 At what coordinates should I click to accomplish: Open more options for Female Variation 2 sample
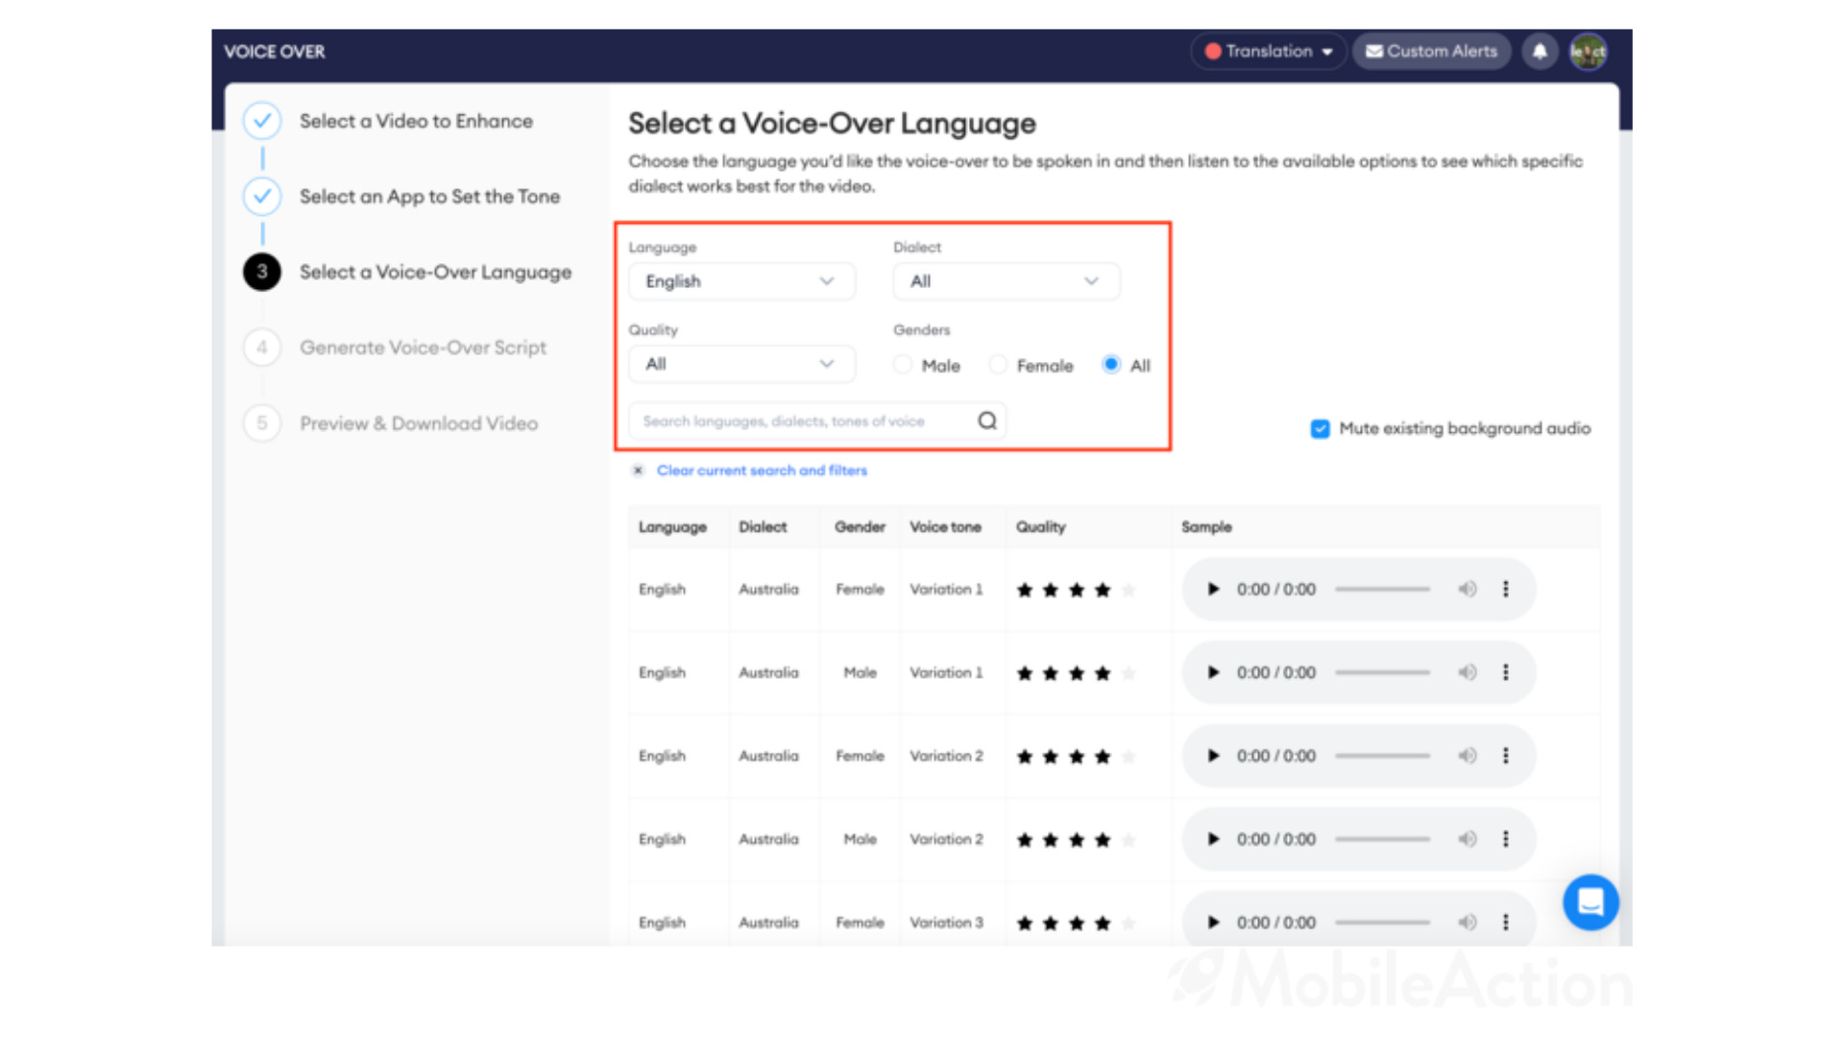click(x=1505, y=757)
